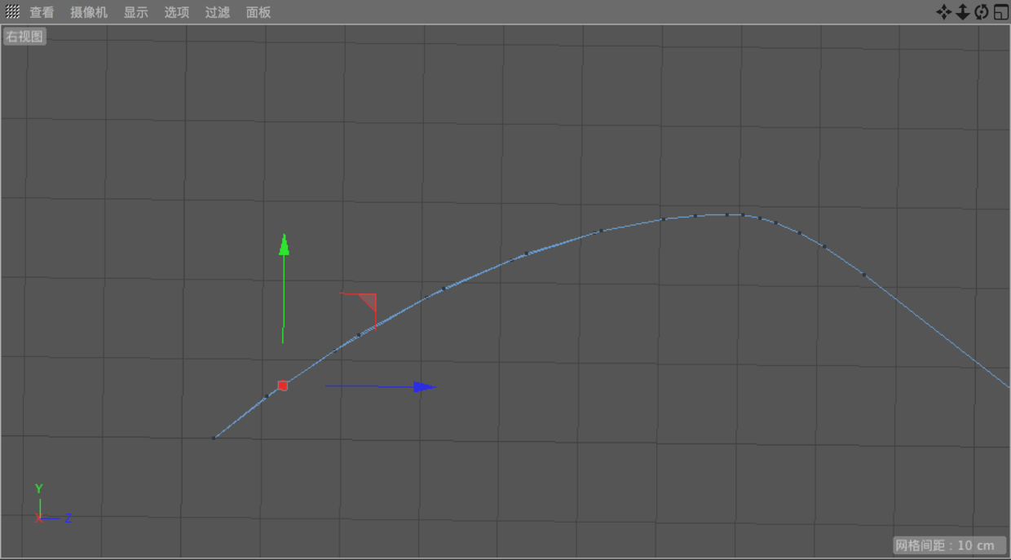This screenshot has height=560, width=1011.
Task: Click the viewport grip dots icon
Action: click(12, 11)
